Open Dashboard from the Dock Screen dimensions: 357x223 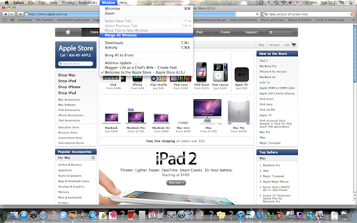pos(33,215)
